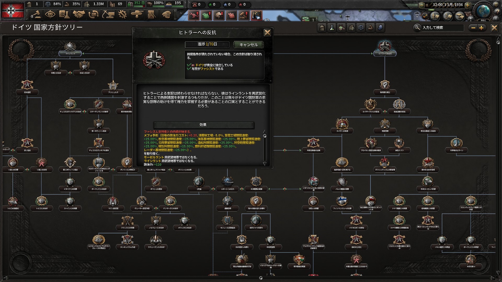Select the ラインラント focus node

tap(70, 49)
